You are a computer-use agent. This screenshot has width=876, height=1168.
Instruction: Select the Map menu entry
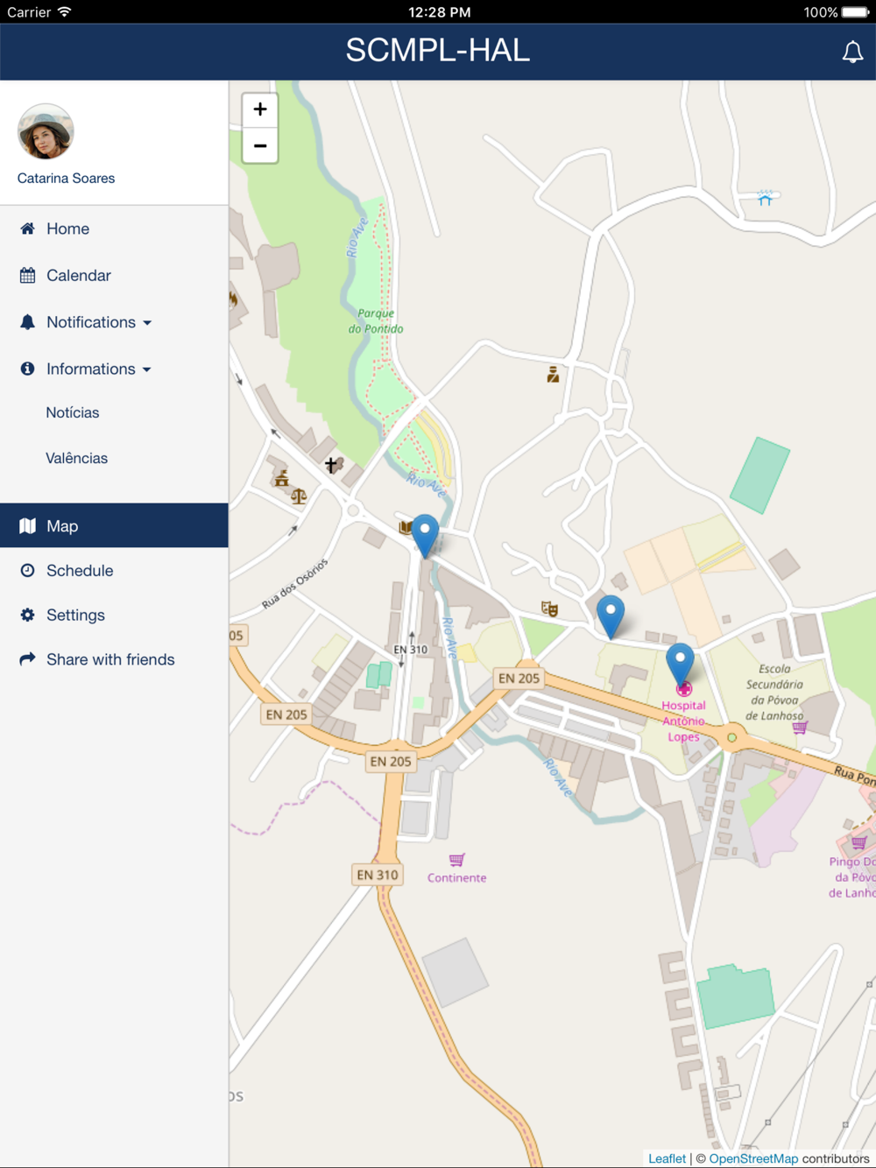(114, 525)
